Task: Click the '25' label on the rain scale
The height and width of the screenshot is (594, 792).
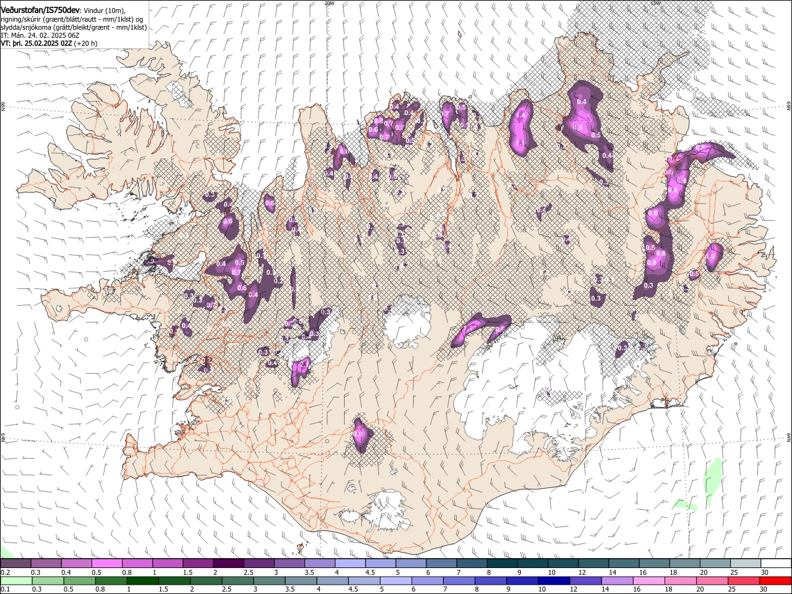Action: [733, 590]
